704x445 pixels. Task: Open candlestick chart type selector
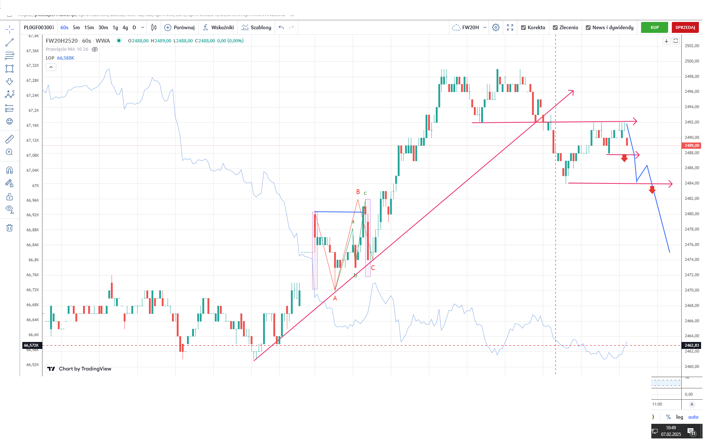click(154, 27)
